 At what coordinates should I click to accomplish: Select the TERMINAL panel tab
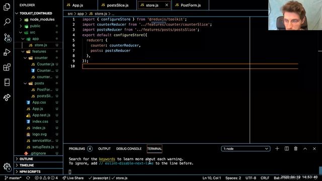coord(154,149)
